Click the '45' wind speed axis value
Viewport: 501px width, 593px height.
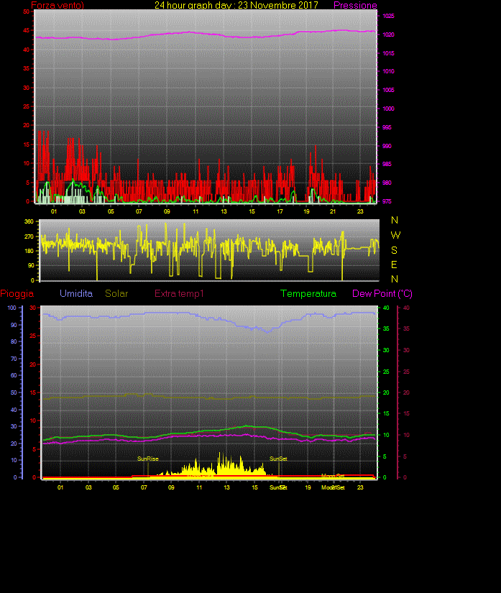[26, 30]
